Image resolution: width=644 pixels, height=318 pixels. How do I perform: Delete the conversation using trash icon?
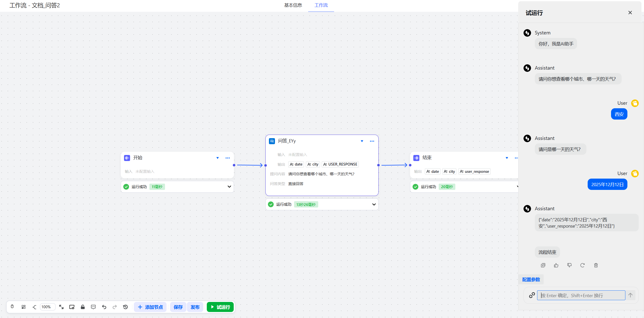pyautogui.click(x=595, y=265)
